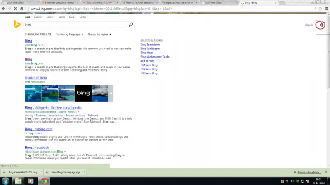Expand Narrow by language dropdown
This screenshot has height=185, width=330.
point(69,35)
